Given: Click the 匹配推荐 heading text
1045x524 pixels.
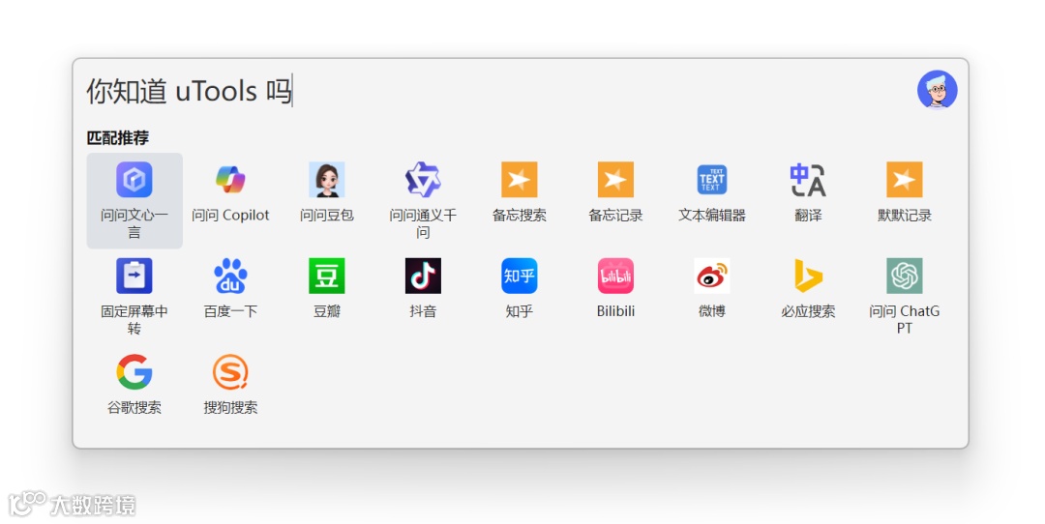Looking at the screenshot, I should tap(118, 138).
